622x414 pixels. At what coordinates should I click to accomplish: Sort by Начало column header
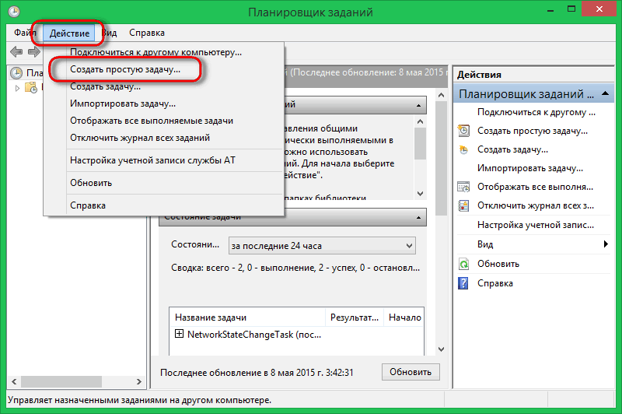coord(404,318)
